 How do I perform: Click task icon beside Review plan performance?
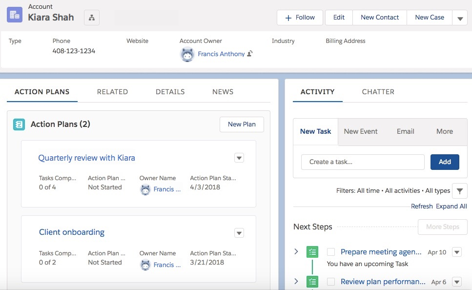point(312,282)
